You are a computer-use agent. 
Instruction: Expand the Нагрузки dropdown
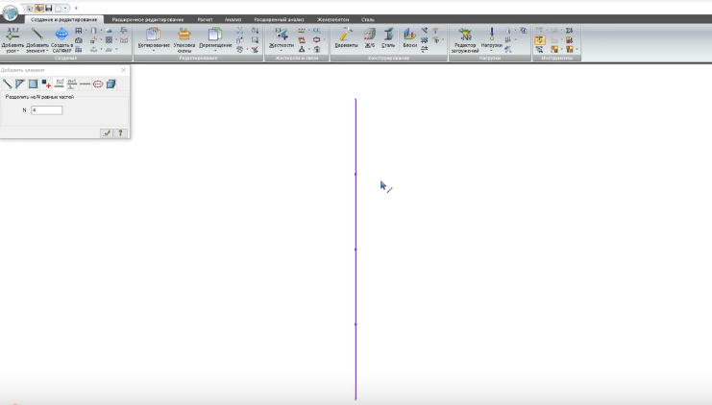pyautogui.click(x=491, y=51)
